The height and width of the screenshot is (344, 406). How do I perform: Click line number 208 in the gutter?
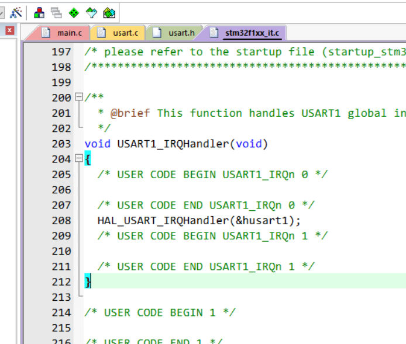(x=61, y=220)
